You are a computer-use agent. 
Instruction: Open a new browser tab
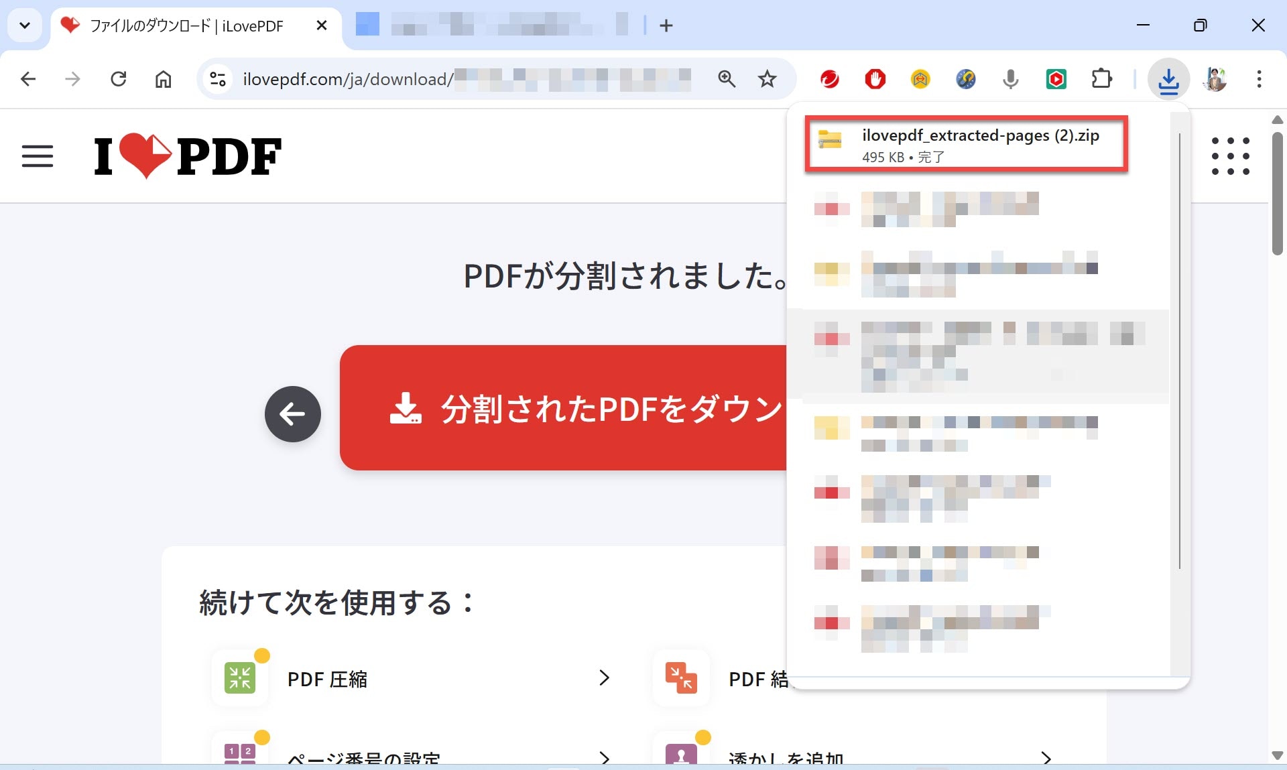click(x=666, y=25)
